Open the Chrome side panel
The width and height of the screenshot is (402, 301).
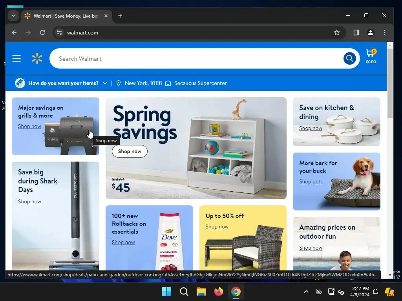tap(356, 33)
